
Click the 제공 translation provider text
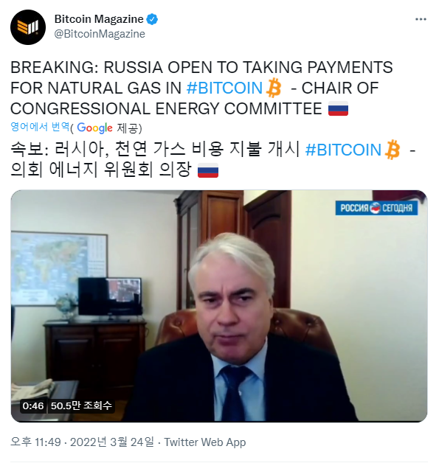click(x=128, y=128)
